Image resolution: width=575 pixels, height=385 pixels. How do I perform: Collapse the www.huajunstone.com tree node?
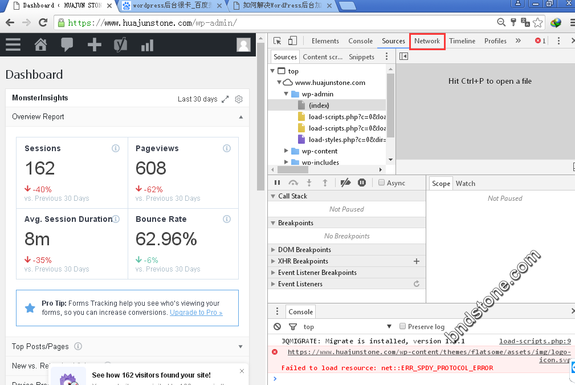tap(279, 82)
